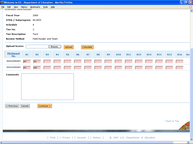Click inside the Comments text area
Image resolution: width=193 pixels, height=144 pixels.
point(47,87)
